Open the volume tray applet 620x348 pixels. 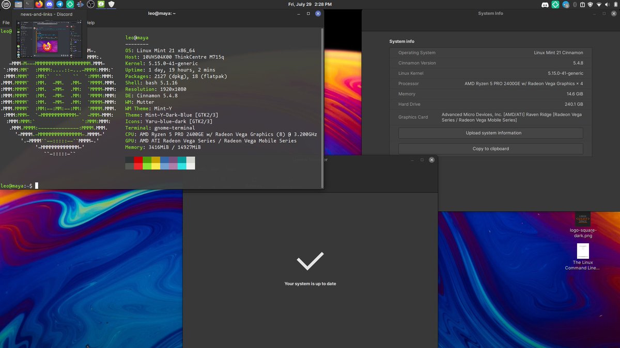[x=607, y=4]
